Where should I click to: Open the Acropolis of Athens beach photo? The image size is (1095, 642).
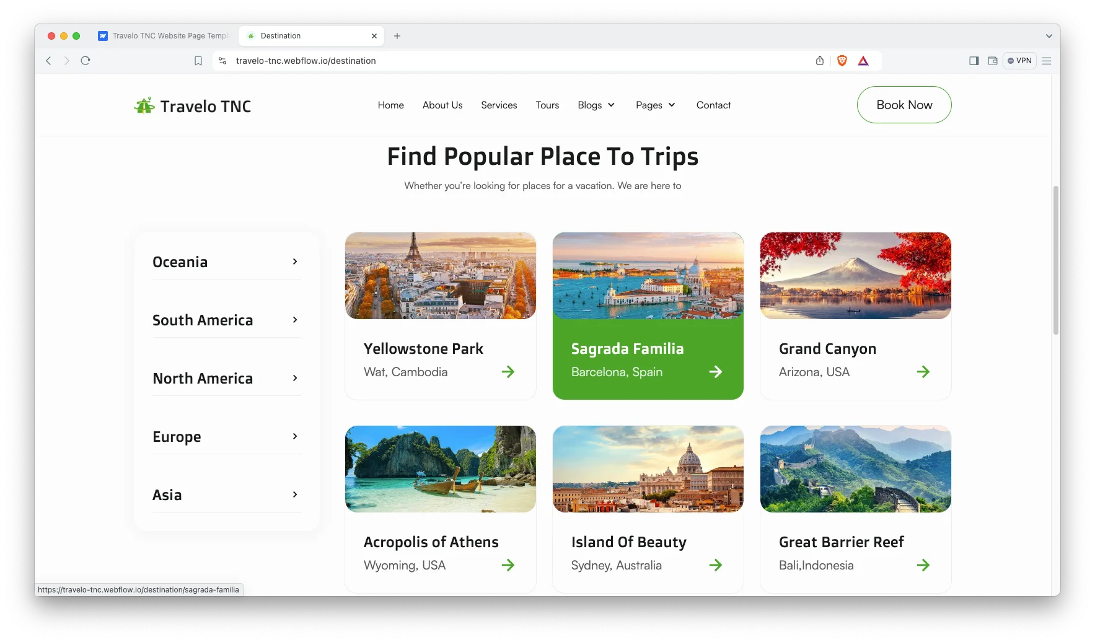click(x=441, y=469)
